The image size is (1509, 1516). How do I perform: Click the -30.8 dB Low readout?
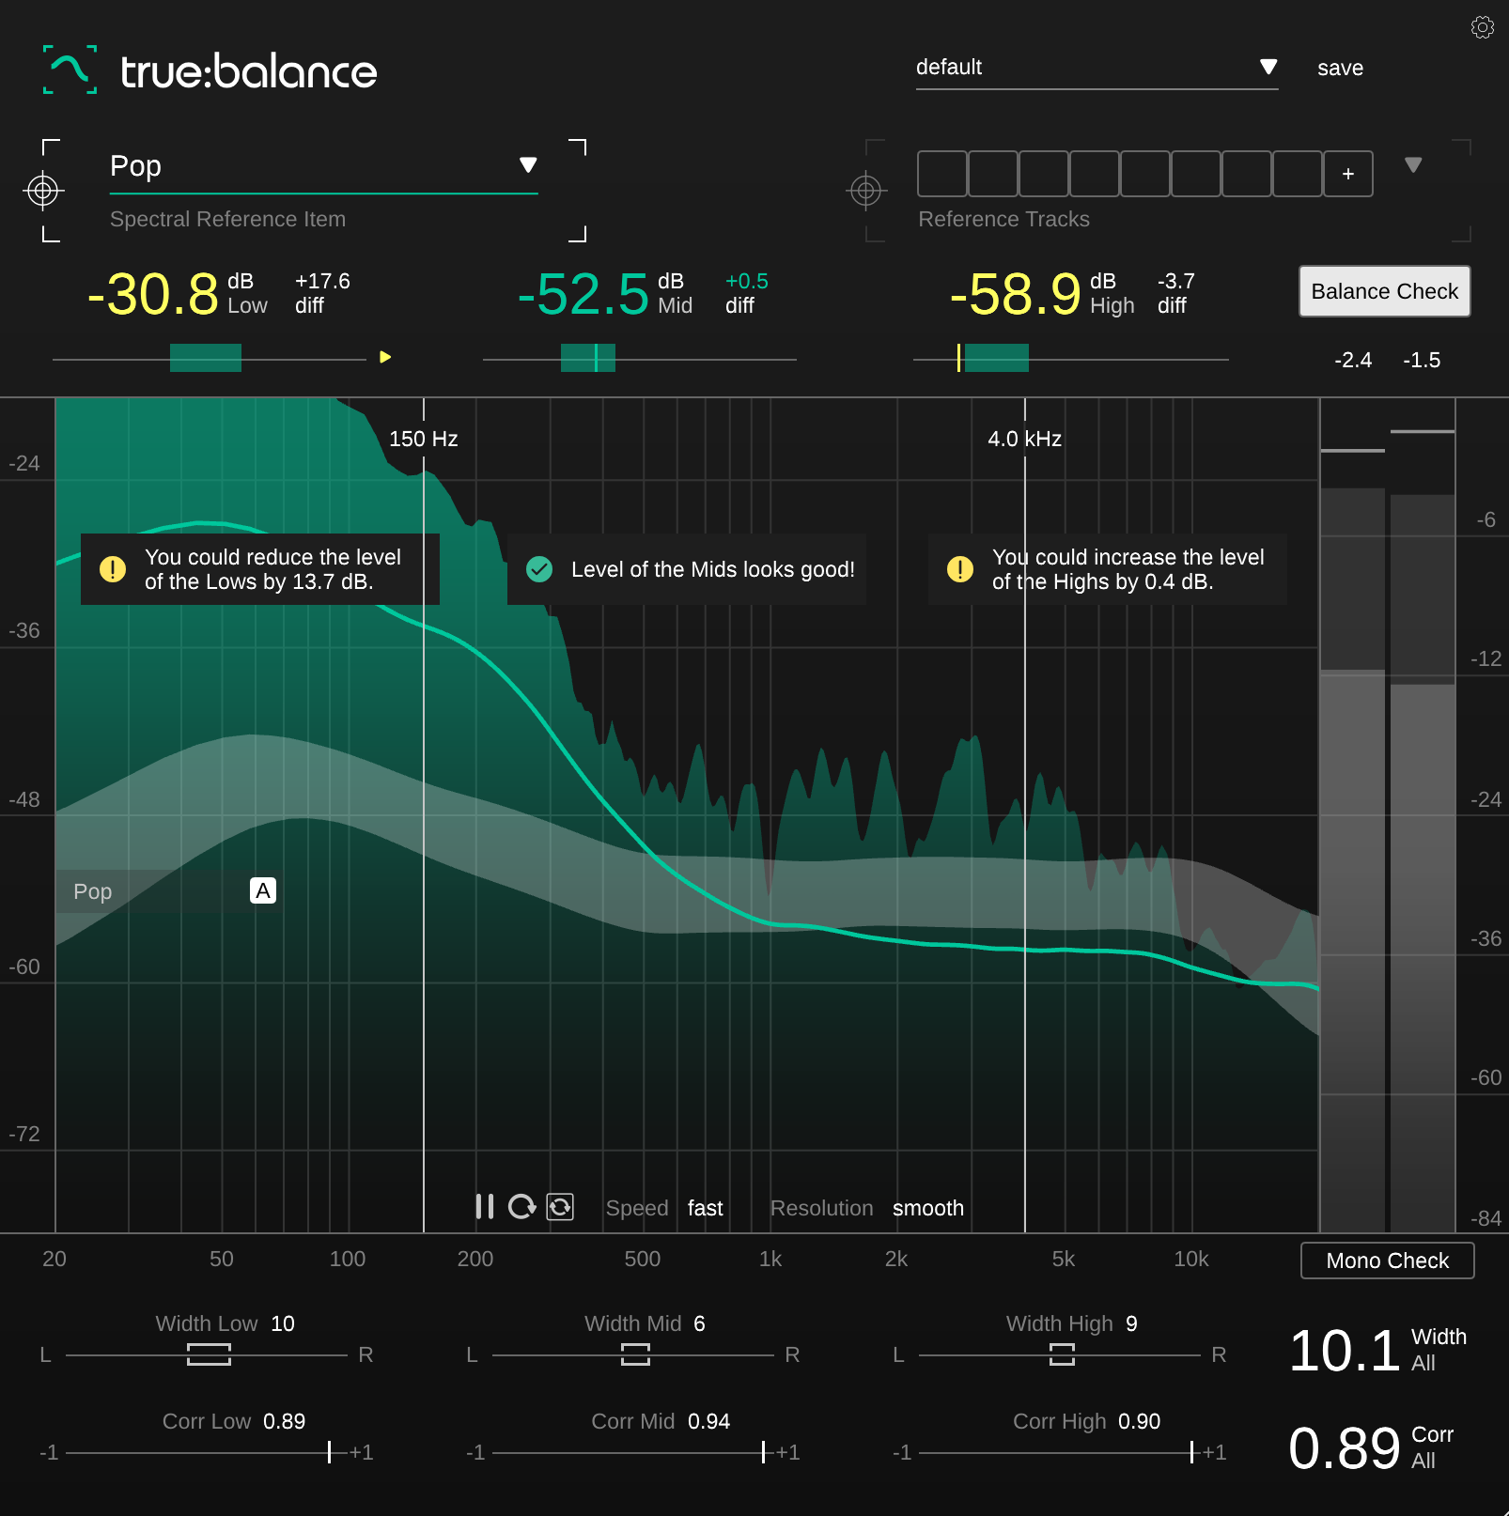tap(153, 294)
